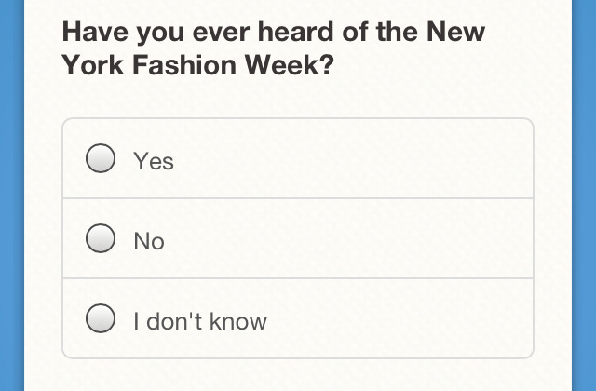Image resolution: width=596 pixels, height=391 pixels.
Task: Select the Yes radio button
Action: [101, 158]
